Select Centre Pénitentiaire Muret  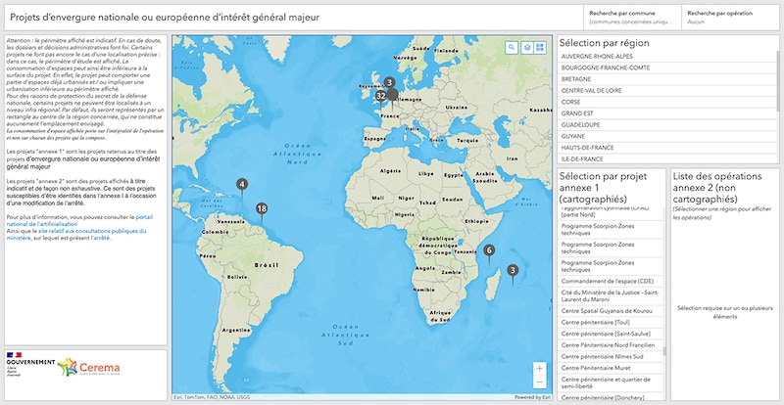click(610, 369)
